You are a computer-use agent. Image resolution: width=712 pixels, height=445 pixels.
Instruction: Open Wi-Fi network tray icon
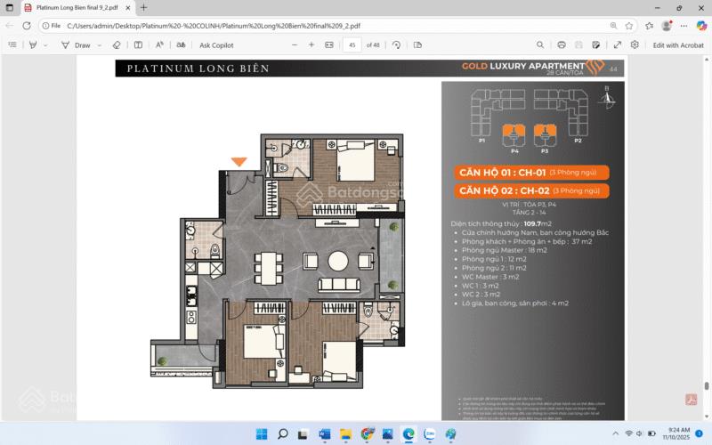(629, 433)
